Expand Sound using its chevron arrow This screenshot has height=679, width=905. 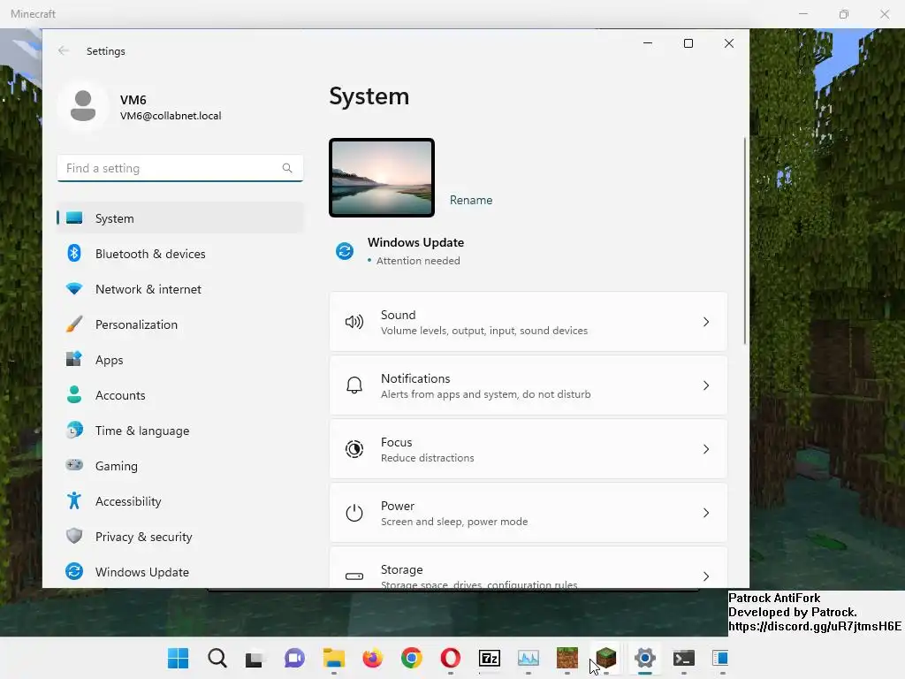click(x=706, y=322)
